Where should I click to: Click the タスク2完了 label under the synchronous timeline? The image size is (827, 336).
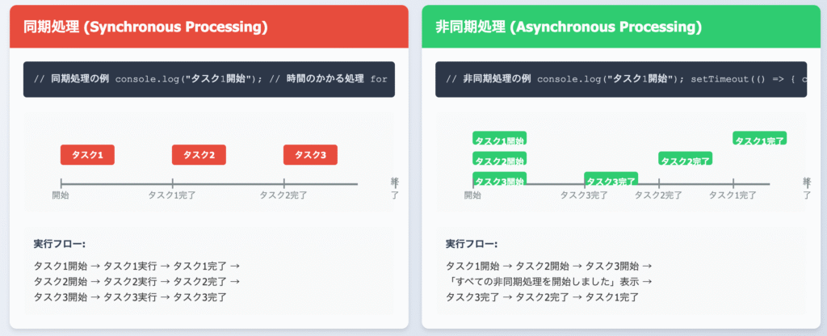pos(283,195)
